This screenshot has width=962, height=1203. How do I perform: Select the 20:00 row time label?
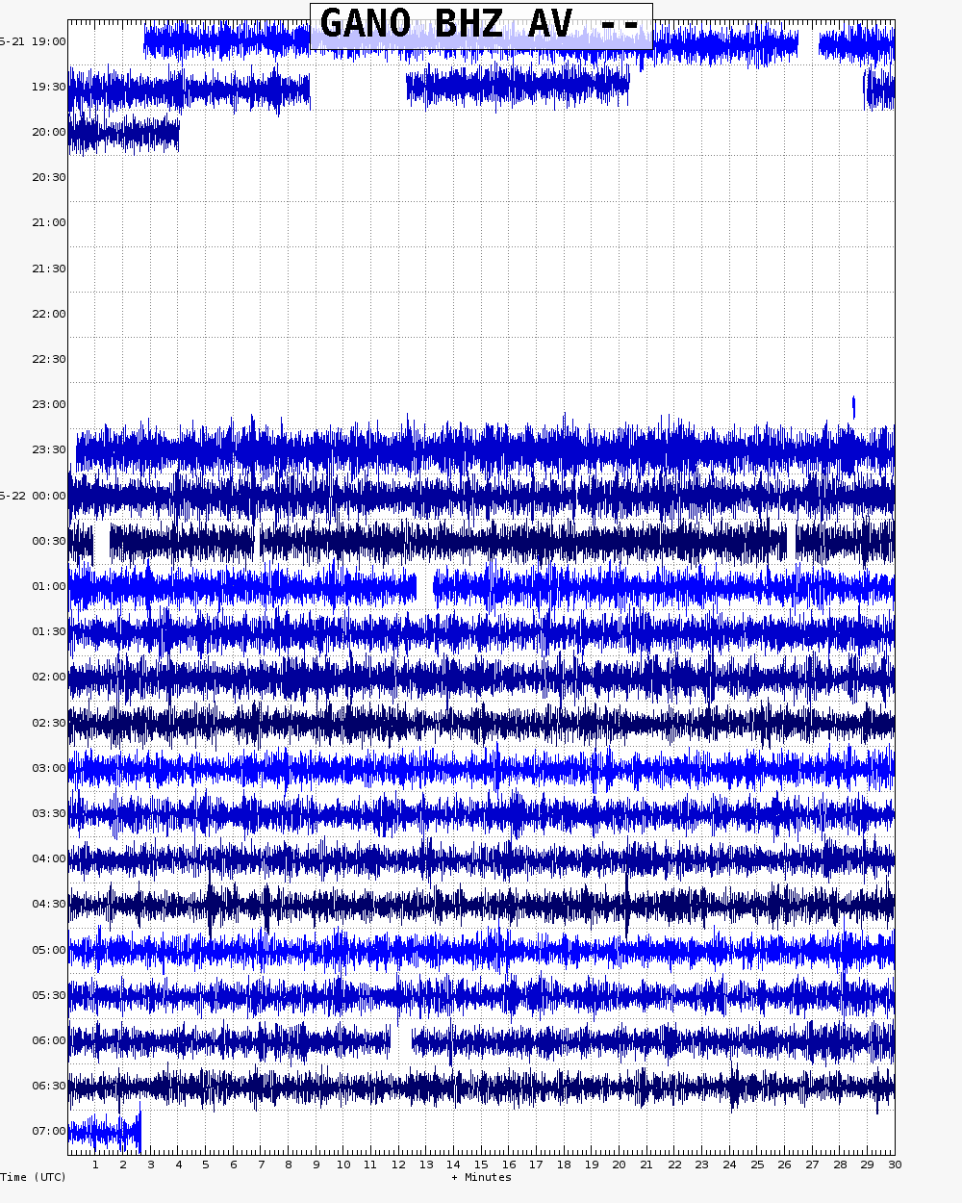[48, 132]
